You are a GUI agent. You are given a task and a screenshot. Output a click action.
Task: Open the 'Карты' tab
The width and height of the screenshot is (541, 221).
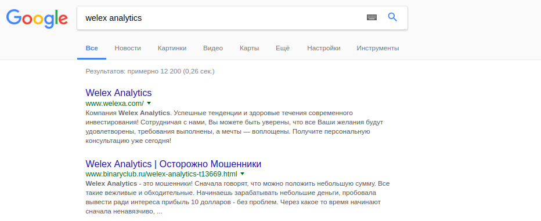pyautogui.click(x=249, y=48)
